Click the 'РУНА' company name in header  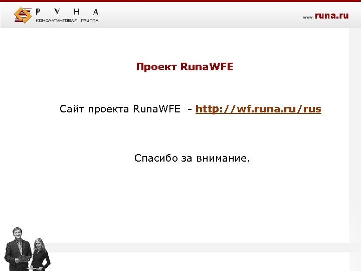pyautogui.click(x=67, y=12)
